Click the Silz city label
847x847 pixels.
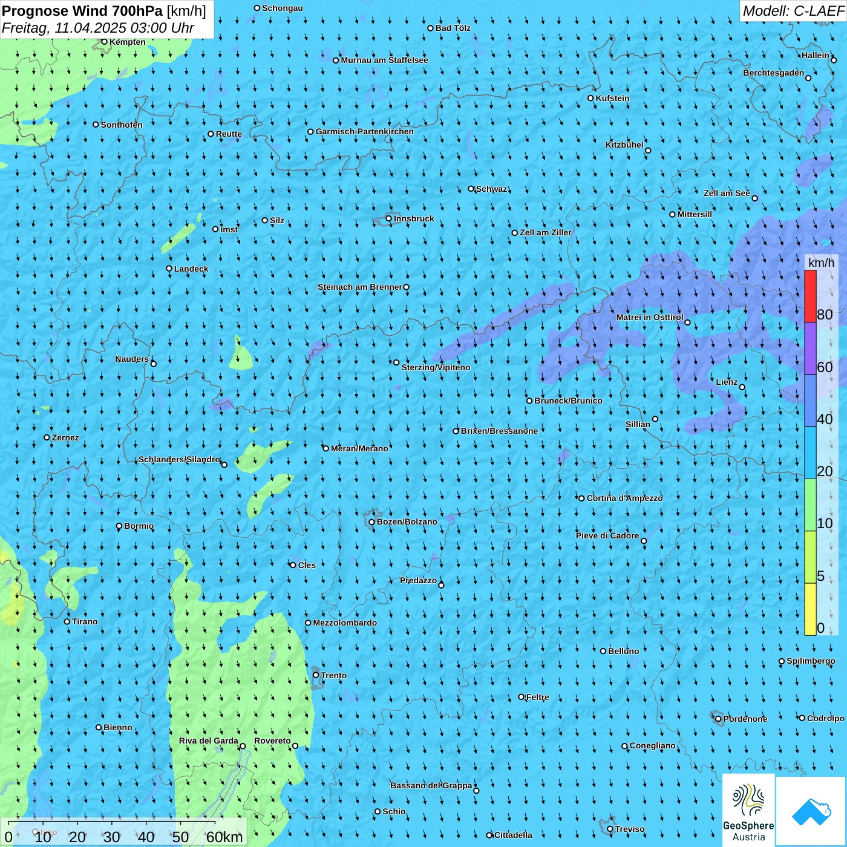(x=276, y=220)
